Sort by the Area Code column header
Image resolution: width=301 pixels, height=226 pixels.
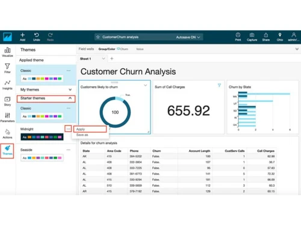coord(114,151)
